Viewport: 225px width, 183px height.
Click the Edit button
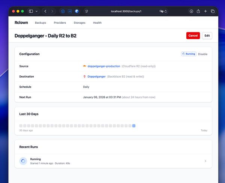click(207, 36)
